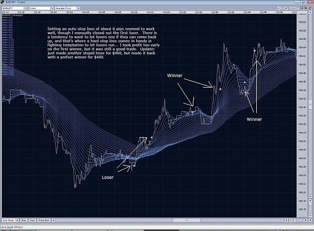This screenshot has height=231, width=314.
Task: Click the Add Study field
Action: click(9, 220)
